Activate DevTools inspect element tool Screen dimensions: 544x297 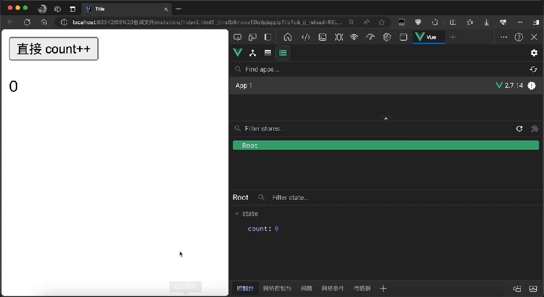[237, 37]
